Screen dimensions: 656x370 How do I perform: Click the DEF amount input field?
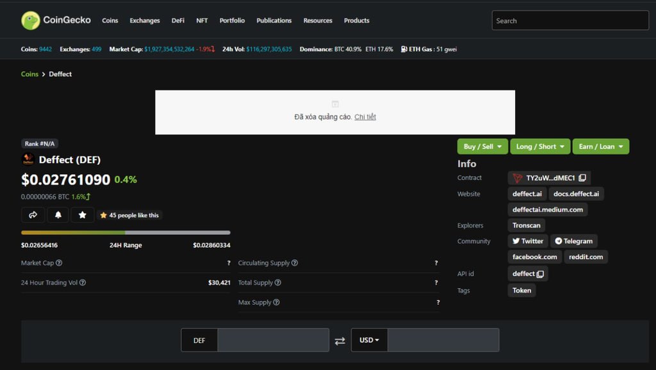pyautogui.click(x=273, y=340)
